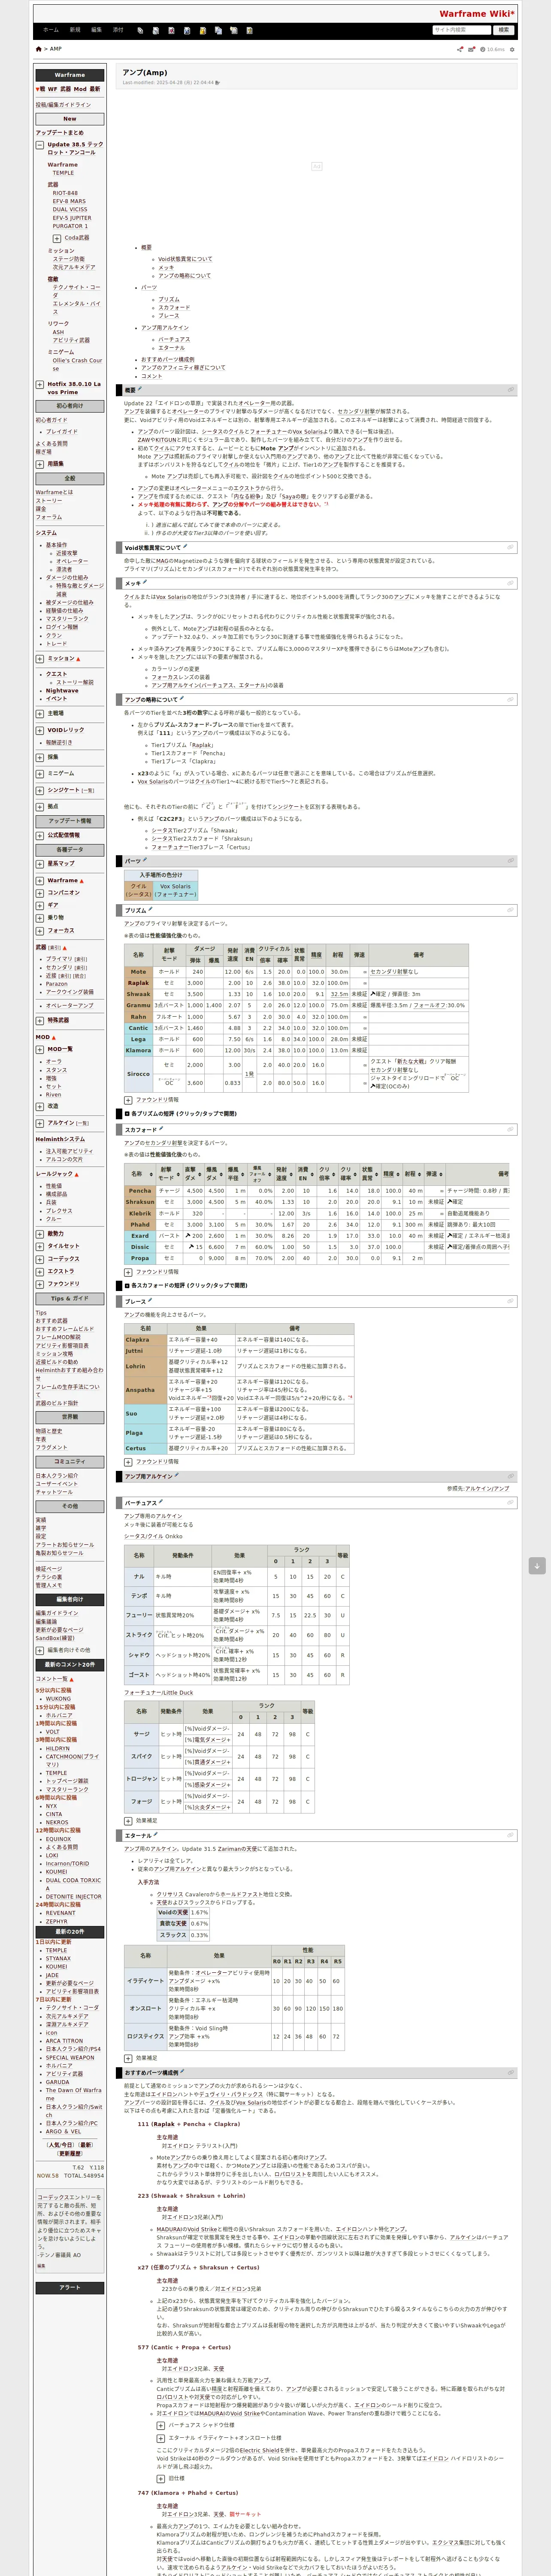Open the 編集 menu item
Screen dimensions: 551x2576
click(x=97, y=30)
